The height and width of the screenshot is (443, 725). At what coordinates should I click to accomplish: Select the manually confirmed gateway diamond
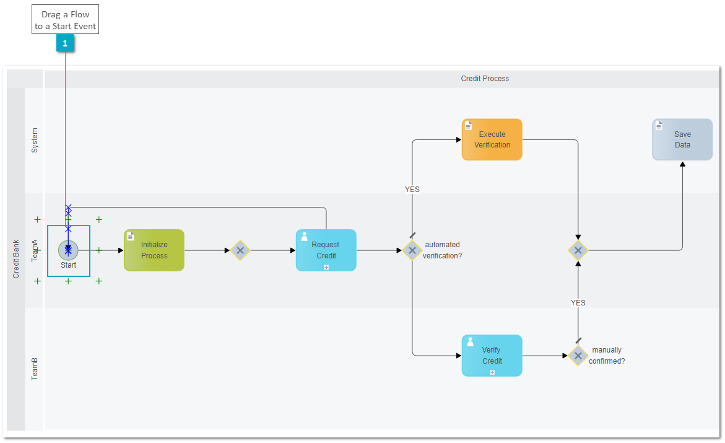[x=578, y=356]
